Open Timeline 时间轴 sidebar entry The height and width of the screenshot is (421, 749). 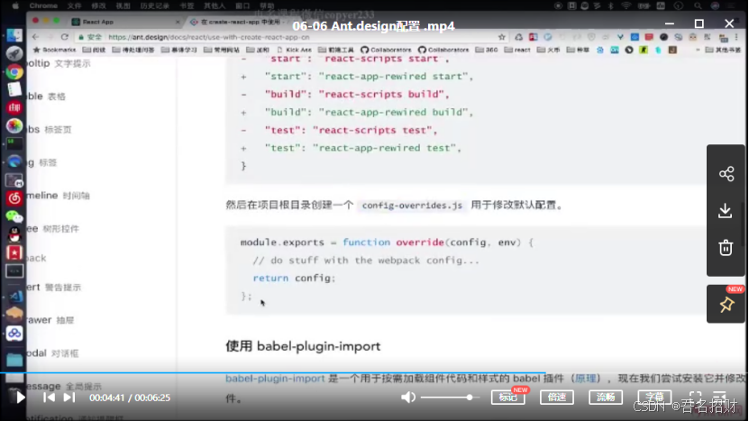59,195
